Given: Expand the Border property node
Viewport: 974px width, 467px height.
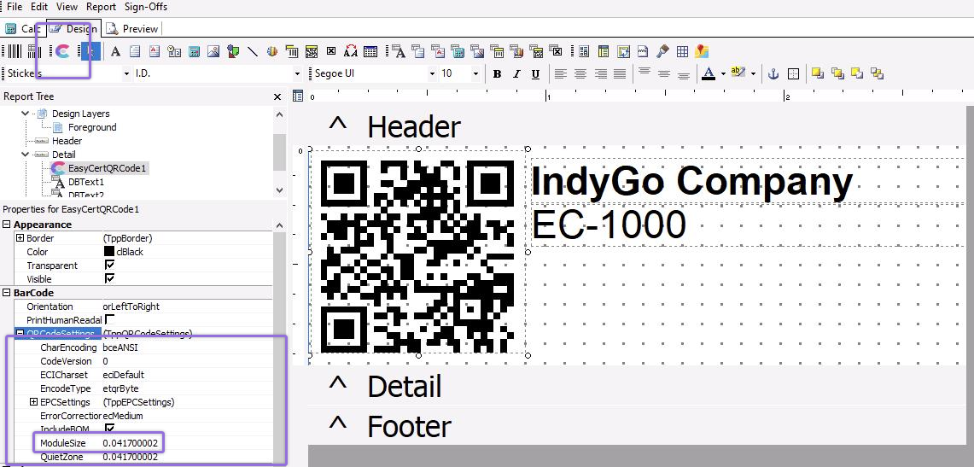Looking at the screenshot, I should click(20, 238).
